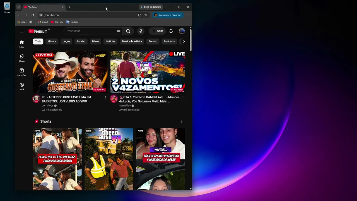
Task: Open Shorts section three-dot menu
Action: tap(181, 121)
